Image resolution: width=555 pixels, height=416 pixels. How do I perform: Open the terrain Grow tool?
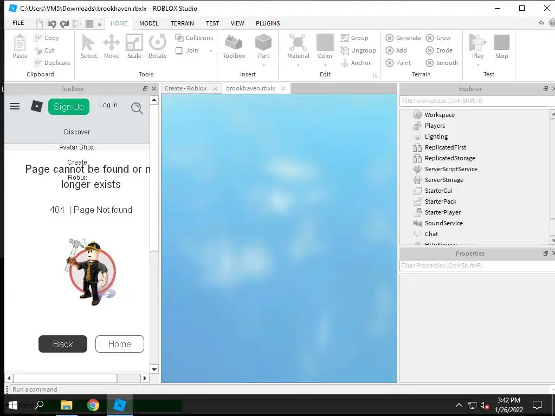click(x=438, y=38)
